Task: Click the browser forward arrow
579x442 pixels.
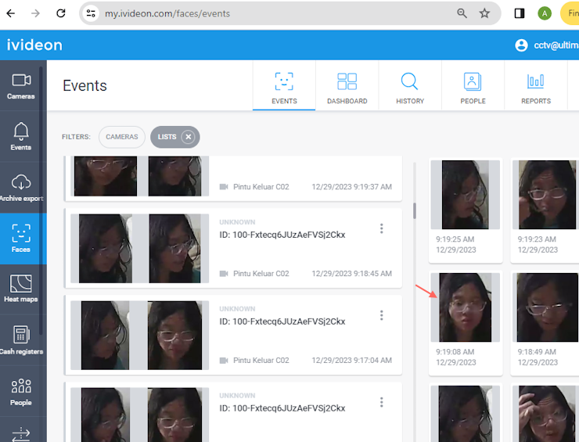Action: click(x=35, y=13)
